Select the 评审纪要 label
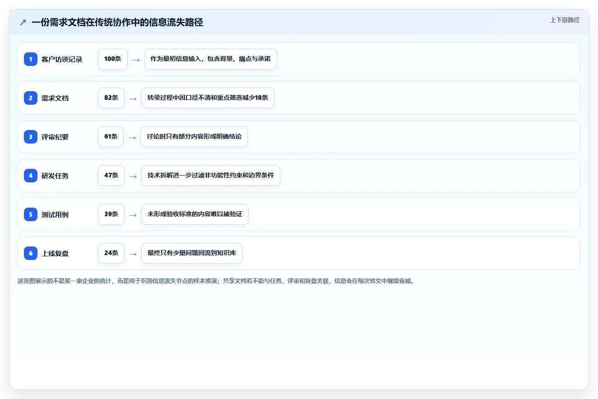598x399 pixels. [x=55, y=137]
